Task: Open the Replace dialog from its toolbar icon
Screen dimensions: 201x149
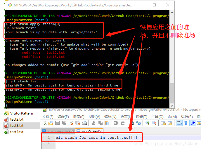Action: [x=138, y=123]
